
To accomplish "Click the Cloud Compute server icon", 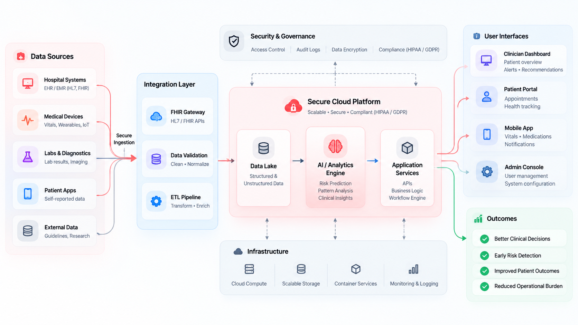I will click(249, 269).
